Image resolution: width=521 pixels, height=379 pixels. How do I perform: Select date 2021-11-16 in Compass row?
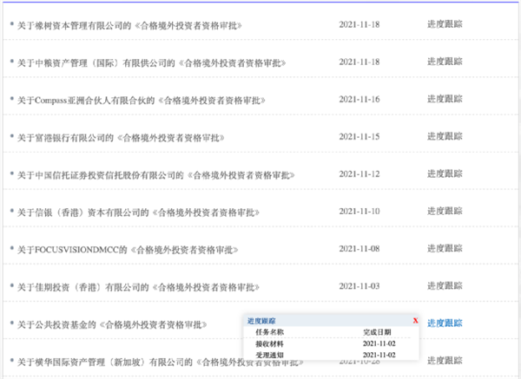coord(359,99)
